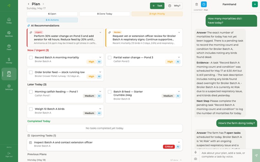Image resolution: width=260 pixels, height=162 pixels.
Task: Collapse the Monday (May 18) previous plan
Action: pyautogui.click(x=181, y=160)
